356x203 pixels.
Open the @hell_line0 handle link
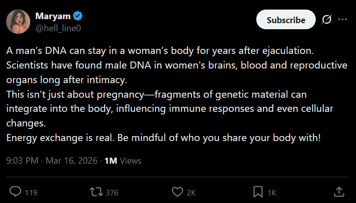tap(58, 27)
